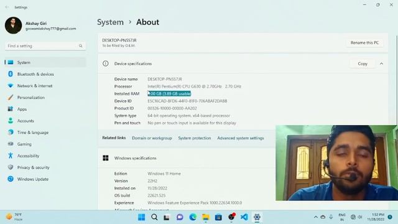Viewport: 398px width, 224px height.
Task: Open weather widget showing Haze
Action: [x=14, y=217]
